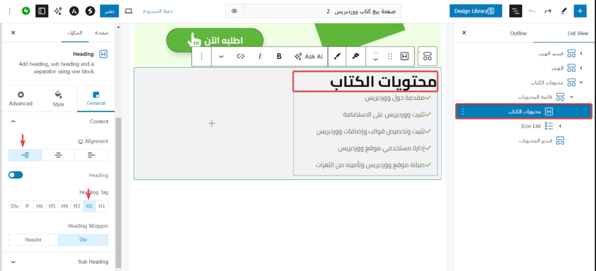Set alignment to center
Image resolution: width=596 pixels, height=271 pixels.
58,155
